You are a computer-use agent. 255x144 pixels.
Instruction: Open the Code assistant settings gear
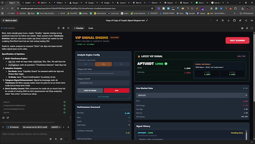pyautogui.click(x=63, y=28)
